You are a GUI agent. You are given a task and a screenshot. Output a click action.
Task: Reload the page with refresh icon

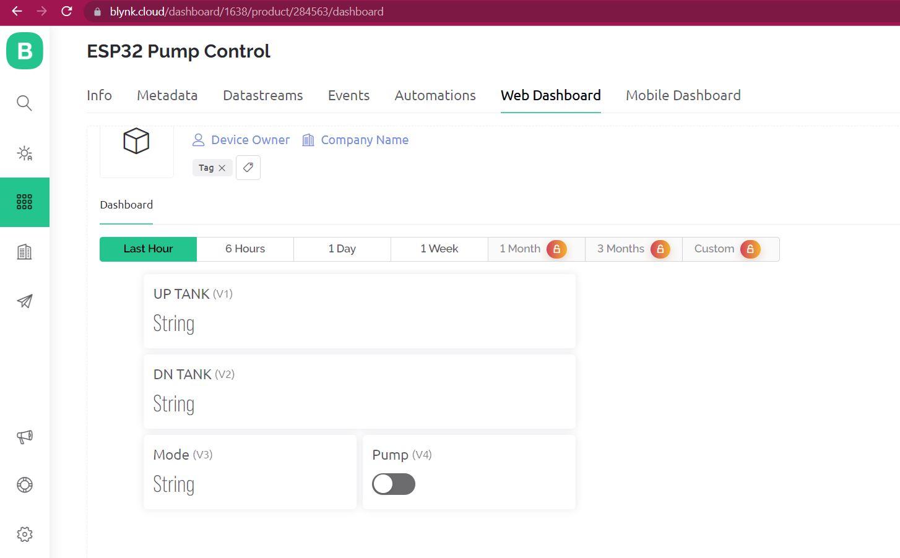pos(67,11)
